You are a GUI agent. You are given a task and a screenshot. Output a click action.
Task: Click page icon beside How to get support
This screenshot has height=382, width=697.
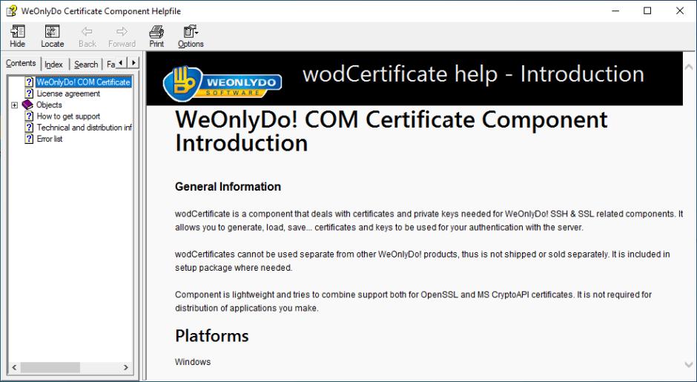click(29, 116)
